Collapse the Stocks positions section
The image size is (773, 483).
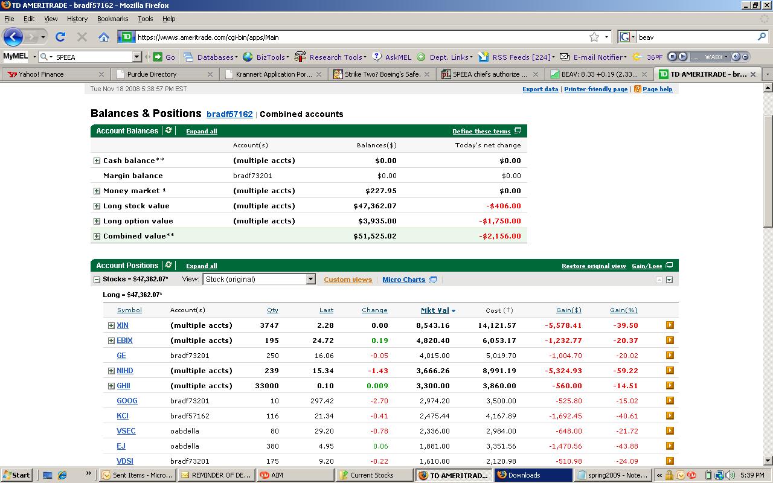(x=97, y=280)
